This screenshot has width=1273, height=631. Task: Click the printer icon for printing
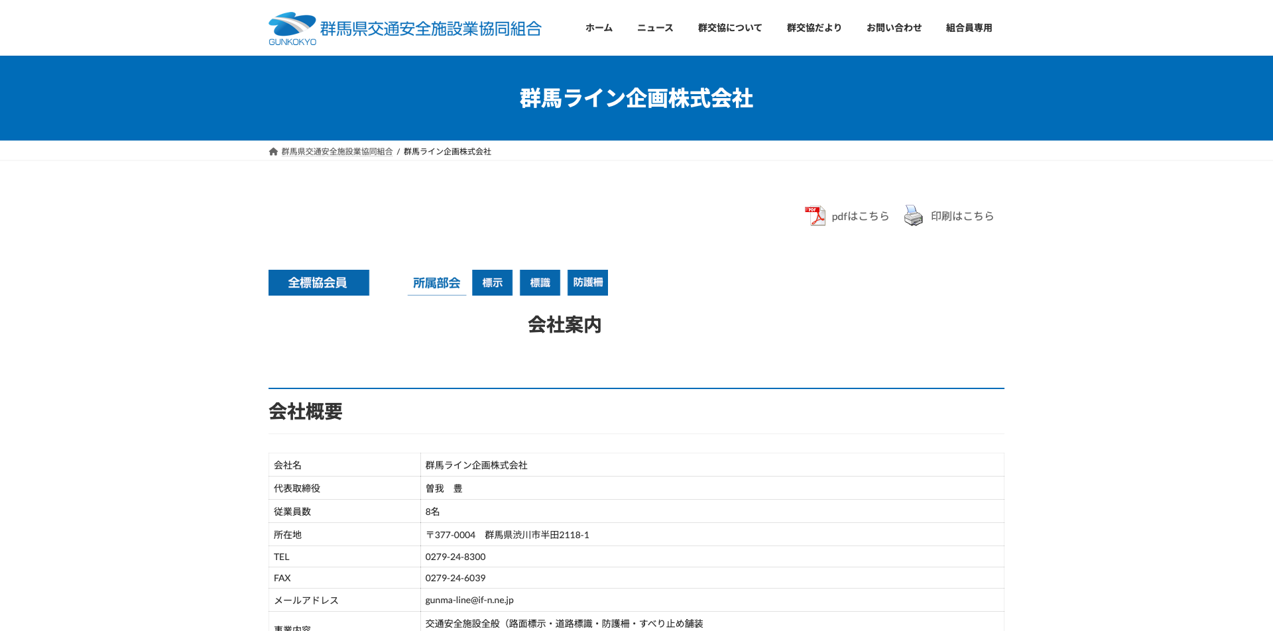click(x=914, y=215)
